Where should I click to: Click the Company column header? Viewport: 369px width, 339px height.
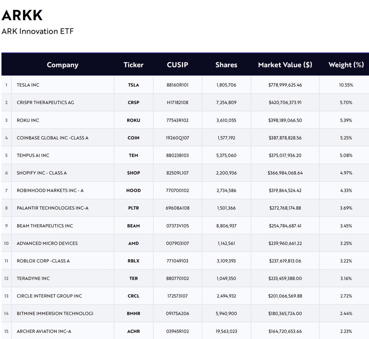pos(62,65)
